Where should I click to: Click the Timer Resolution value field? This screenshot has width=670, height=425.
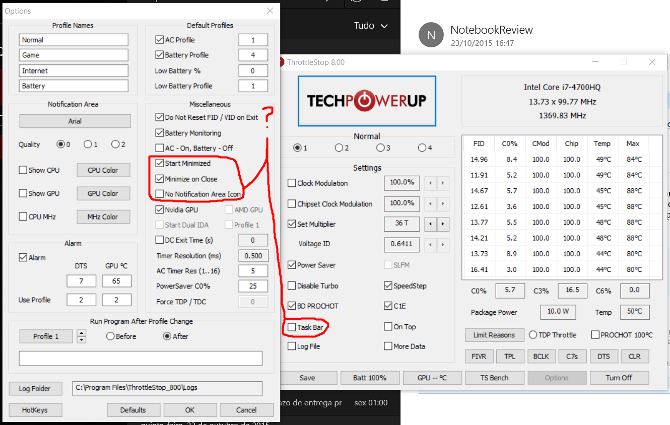point(253,256)
